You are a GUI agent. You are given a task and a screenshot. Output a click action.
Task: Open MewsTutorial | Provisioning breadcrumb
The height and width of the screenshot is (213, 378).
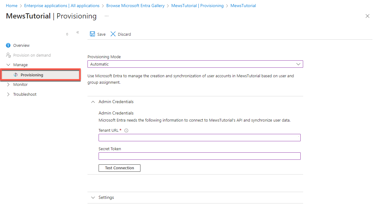pos(197,6)
